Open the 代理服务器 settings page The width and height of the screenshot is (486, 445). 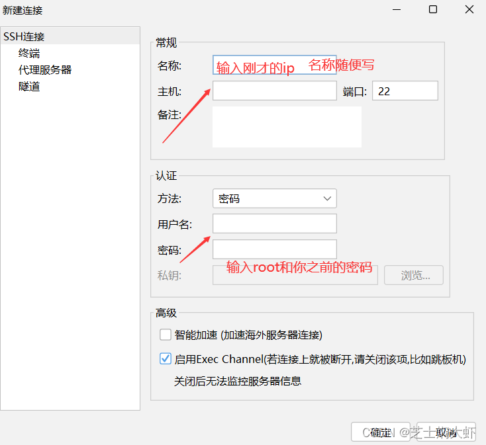45,69
